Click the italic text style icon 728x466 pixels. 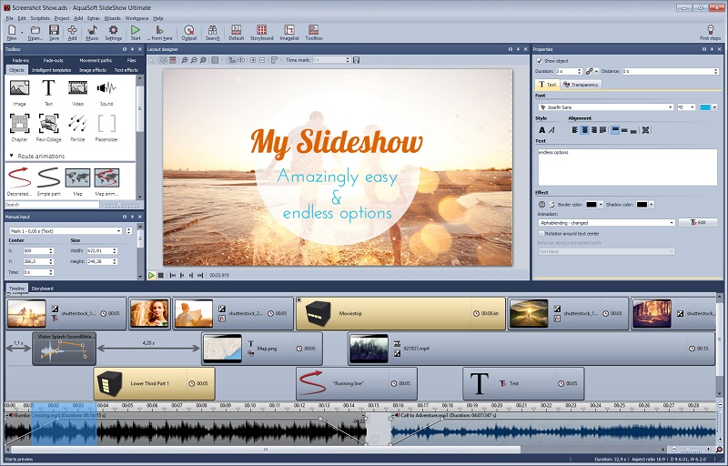[x=551, y=130]
